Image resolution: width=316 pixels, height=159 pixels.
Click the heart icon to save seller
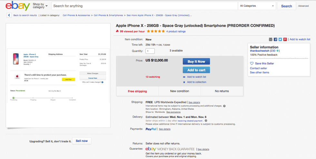pyautogui.click(x=252, y=64)
